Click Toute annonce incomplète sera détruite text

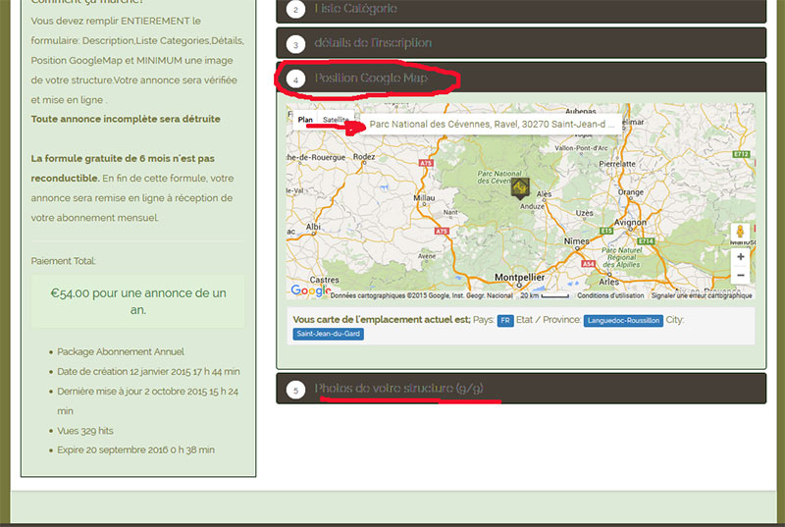click(126, 119)
